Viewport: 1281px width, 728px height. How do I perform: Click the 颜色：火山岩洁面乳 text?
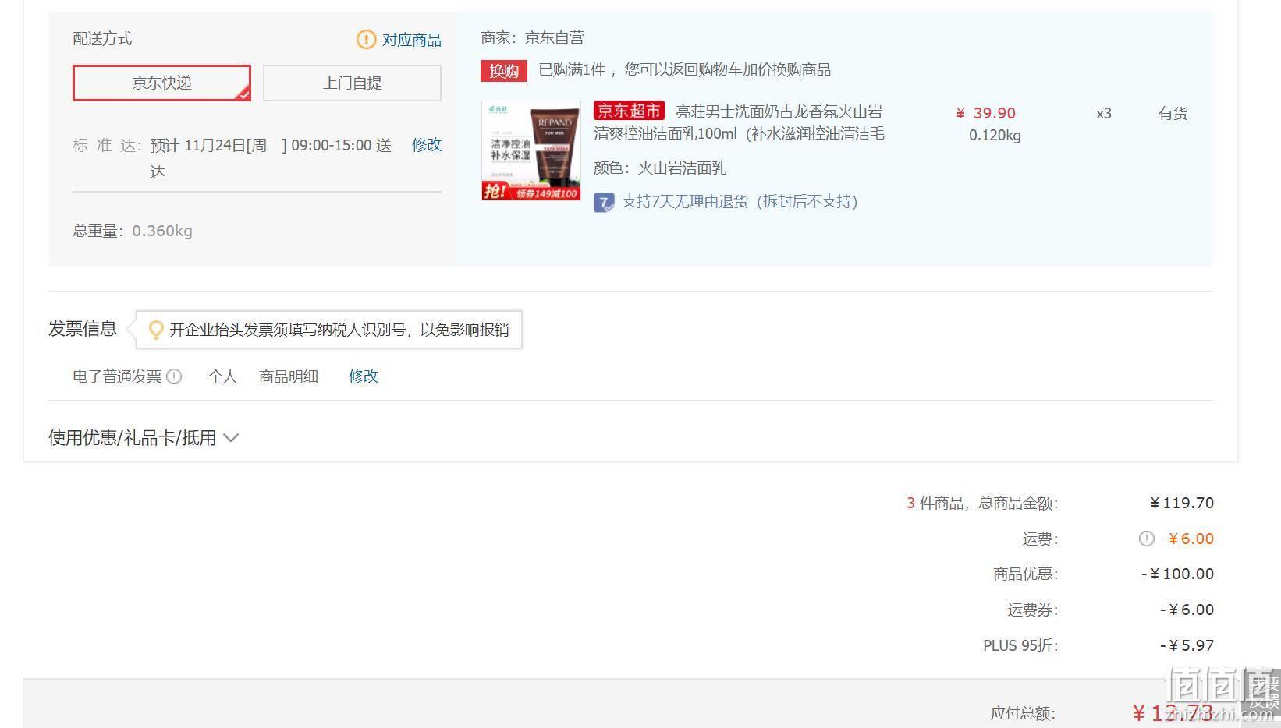pyautogui.click(x=660, y=168)
